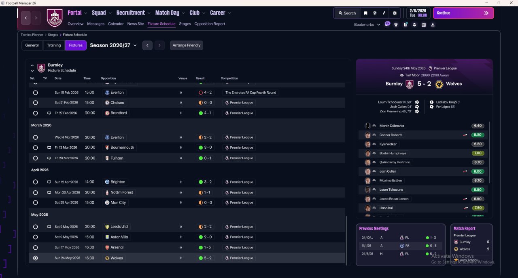Click the player ratings list scrollbar
This screenshot has width=518, height=278.
coord(489,152)
